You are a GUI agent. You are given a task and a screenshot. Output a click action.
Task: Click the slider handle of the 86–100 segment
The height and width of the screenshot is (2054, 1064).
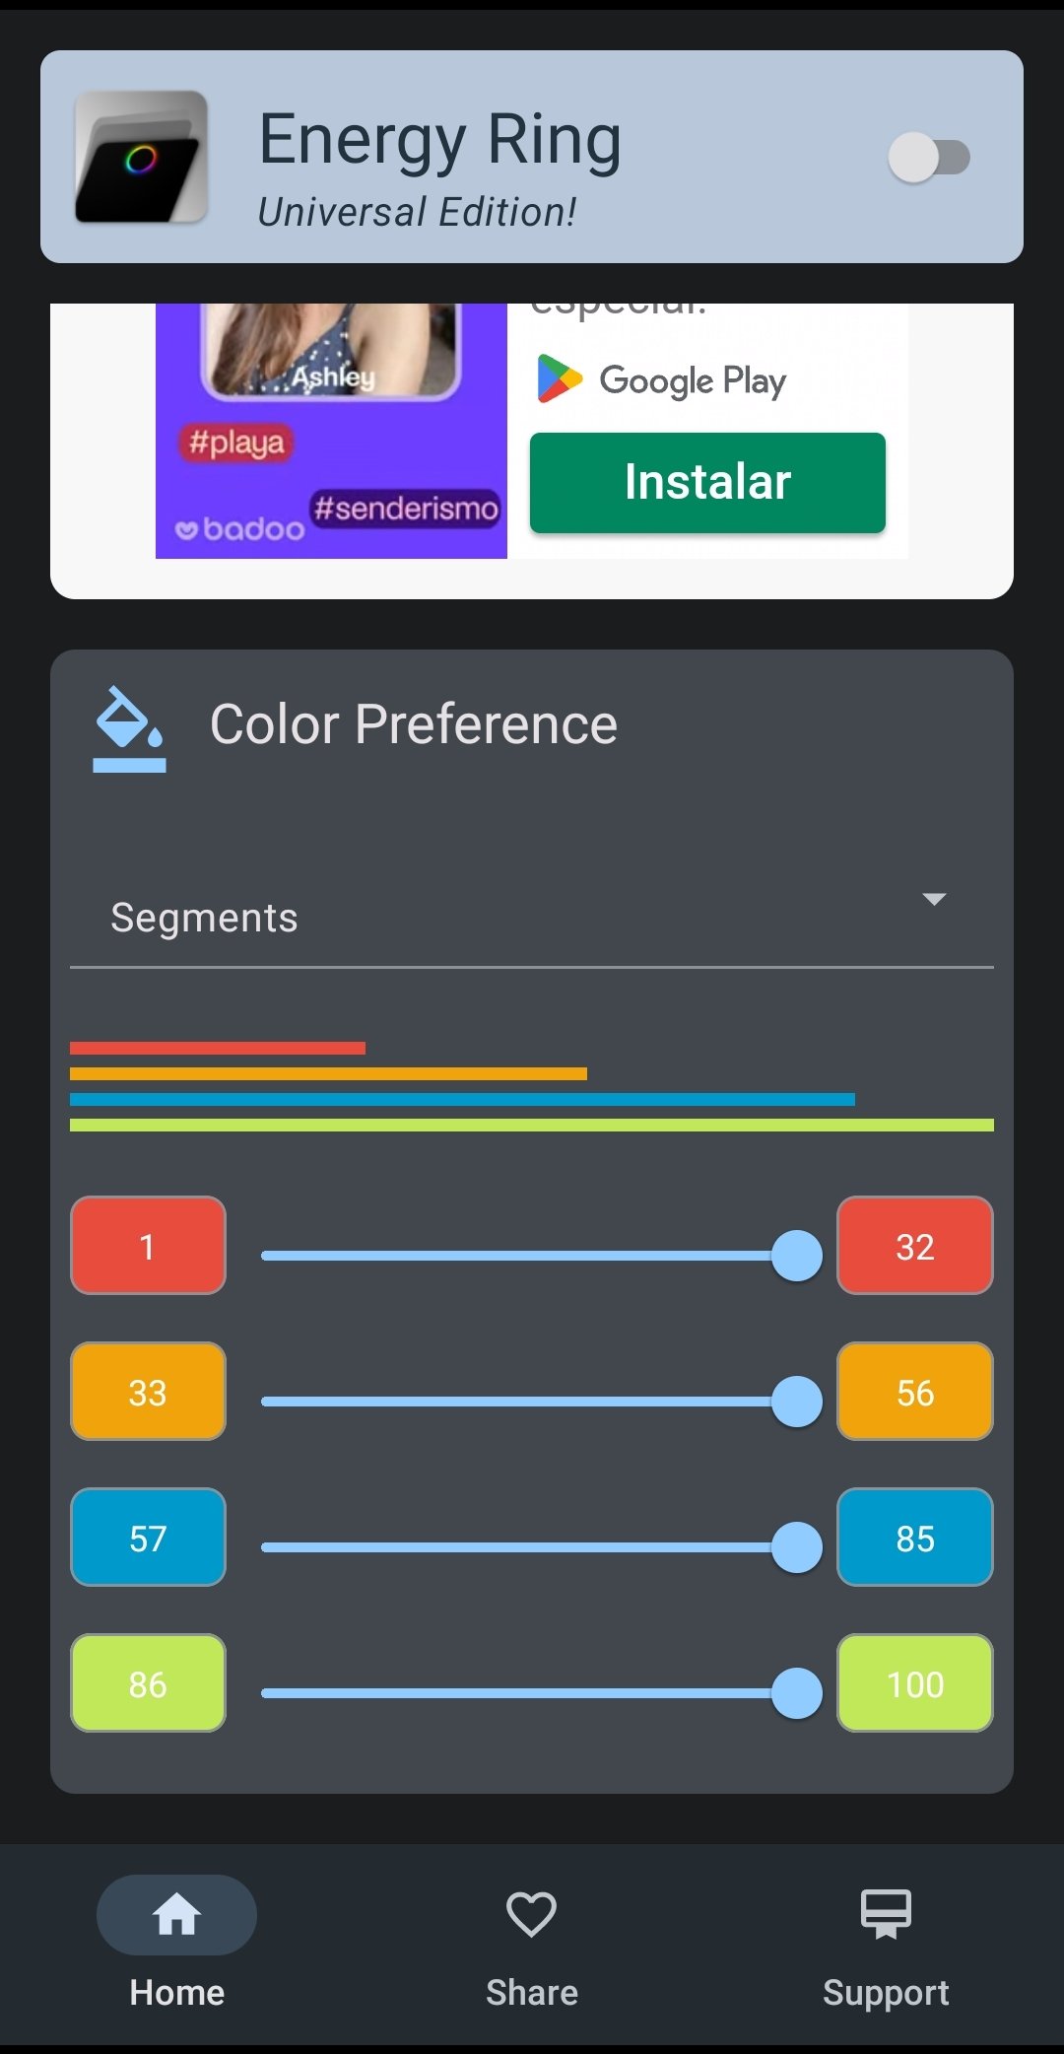(797, 1693)
